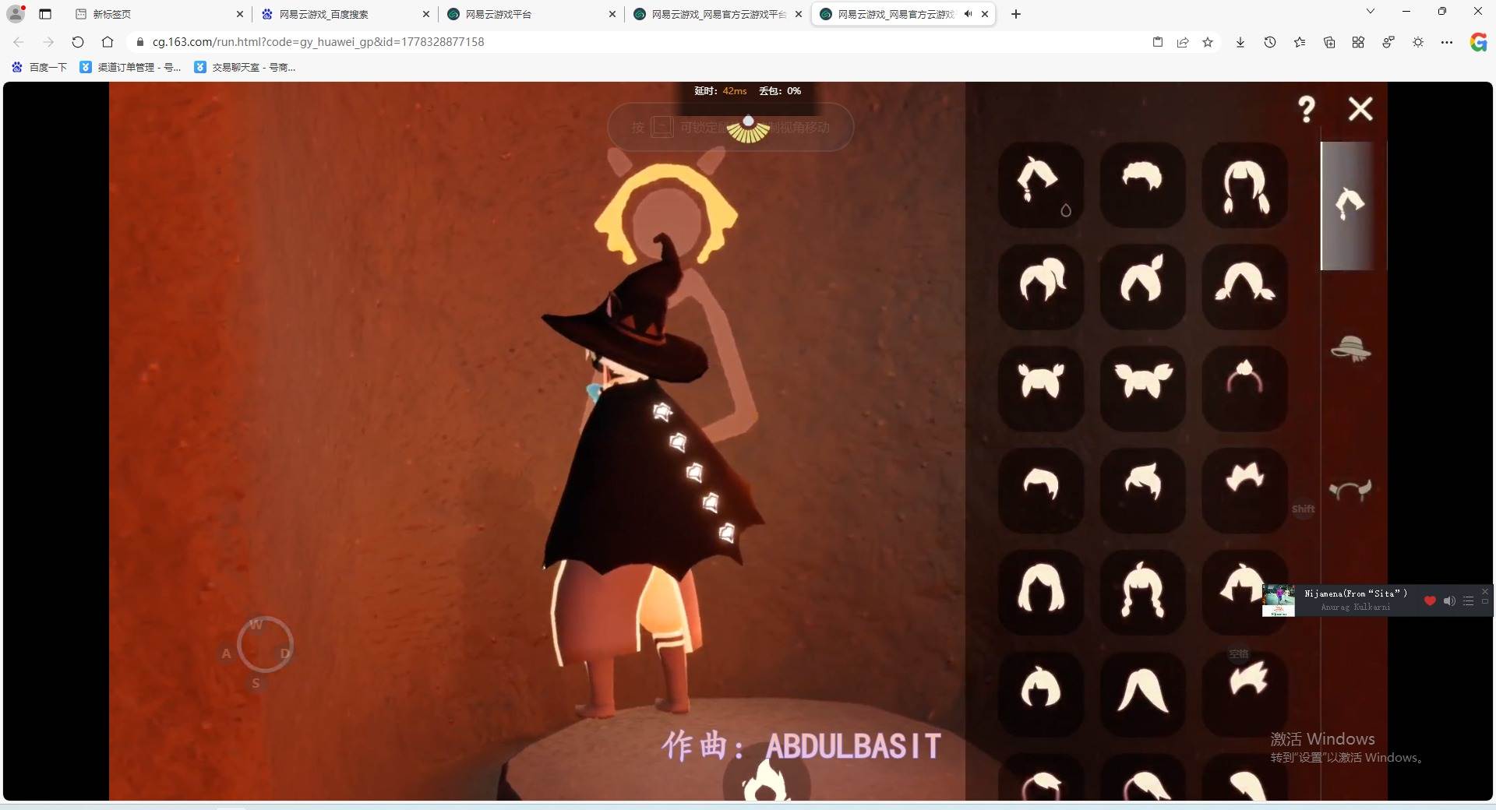Open the 百度一下 bookmark

click(x=40, y=68)
